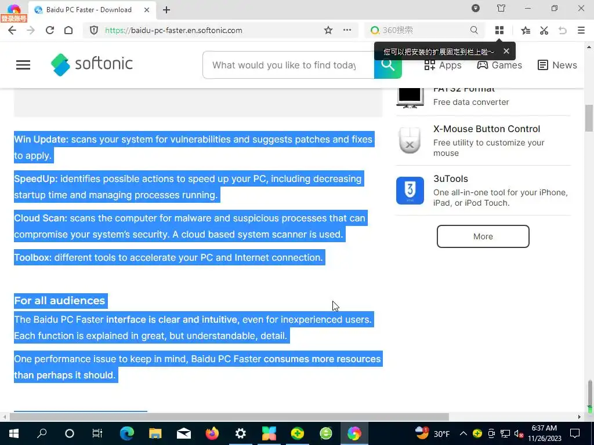Viewport: 594px width, 445px height.
Task: Open Settings gear on the taskbar
Action: 240,433
